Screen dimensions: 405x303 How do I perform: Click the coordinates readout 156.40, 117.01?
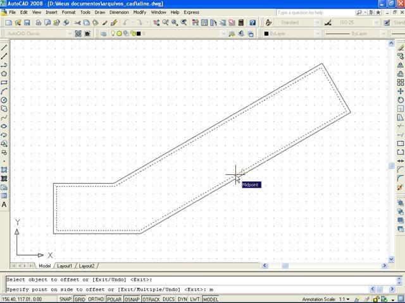pyautogui.click(x=22, y=299)
